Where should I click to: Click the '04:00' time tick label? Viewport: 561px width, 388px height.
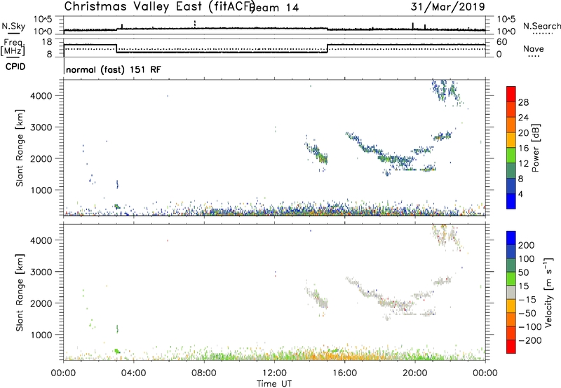click(134, 373)
